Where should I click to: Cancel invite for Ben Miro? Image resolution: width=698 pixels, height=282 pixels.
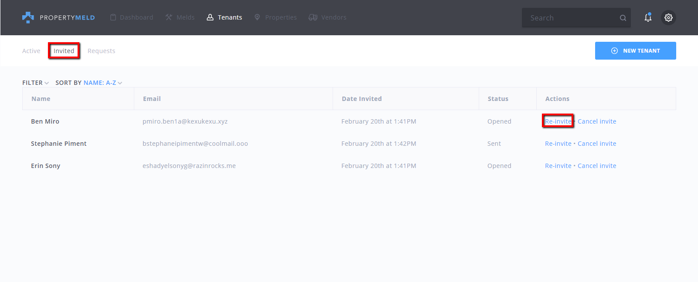coord(597,121)
